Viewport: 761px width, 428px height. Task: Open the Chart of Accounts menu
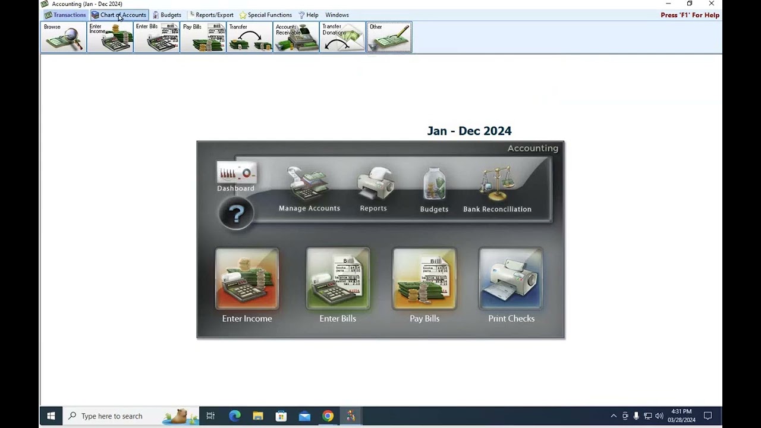tap(119, 15)
